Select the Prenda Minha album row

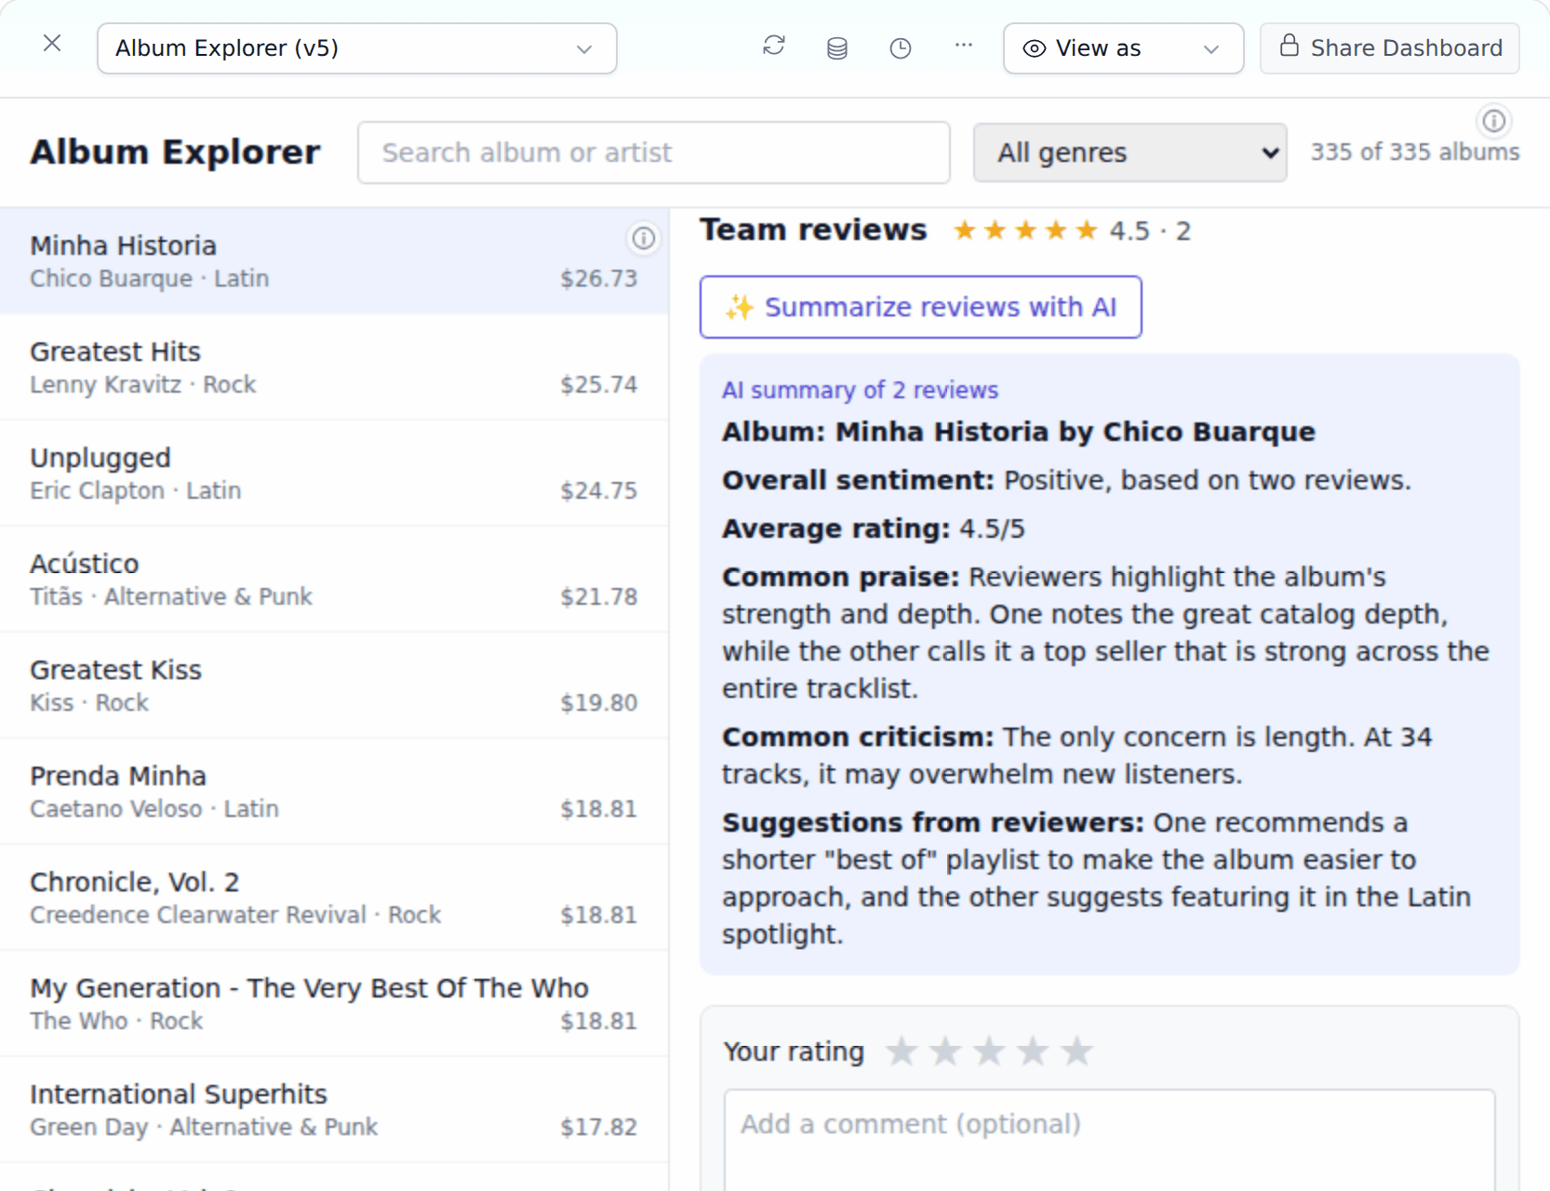point(334,792)
